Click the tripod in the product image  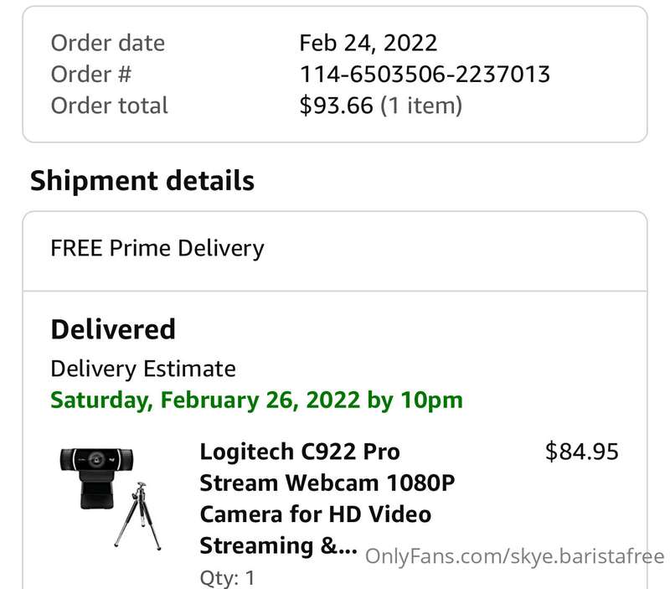(138, 516)
